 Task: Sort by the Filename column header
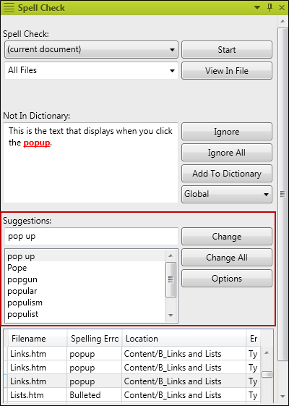click(x=38, y=339)
